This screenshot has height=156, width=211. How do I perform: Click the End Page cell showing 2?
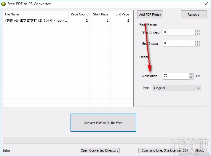point(121,20)
